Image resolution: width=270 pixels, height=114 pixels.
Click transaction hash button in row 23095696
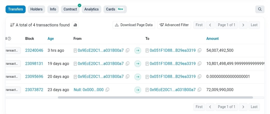point(13,77)
